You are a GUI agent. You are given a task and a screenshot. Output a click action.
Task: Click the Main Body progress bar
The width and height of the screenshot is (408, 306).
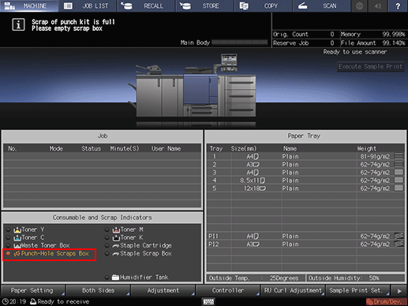(239, 43)
